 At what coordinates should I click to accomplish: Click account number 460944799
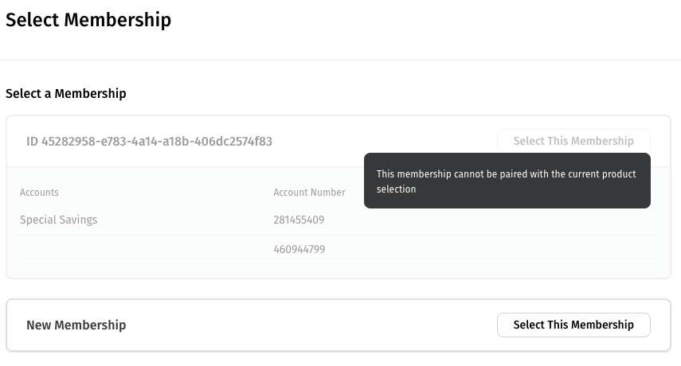(299, 249)
